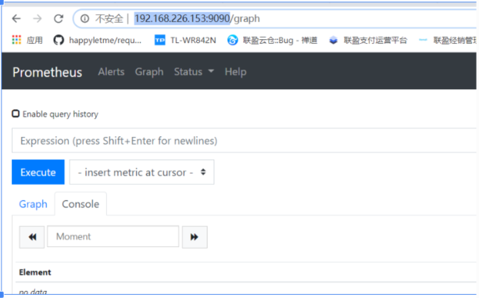Open the TL-WR842N router bookmark

click(x=185, y=40)
